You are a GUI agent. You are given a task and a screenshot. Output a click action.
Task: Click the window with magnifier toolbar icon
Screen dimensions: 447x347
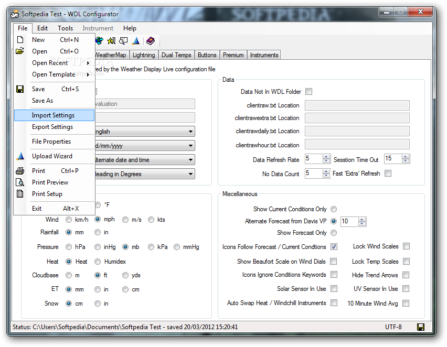tap(123, 41)
